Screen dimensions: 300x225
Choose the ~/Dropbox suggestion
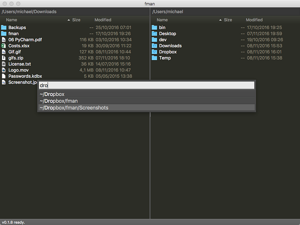click(x=147, y=94)
